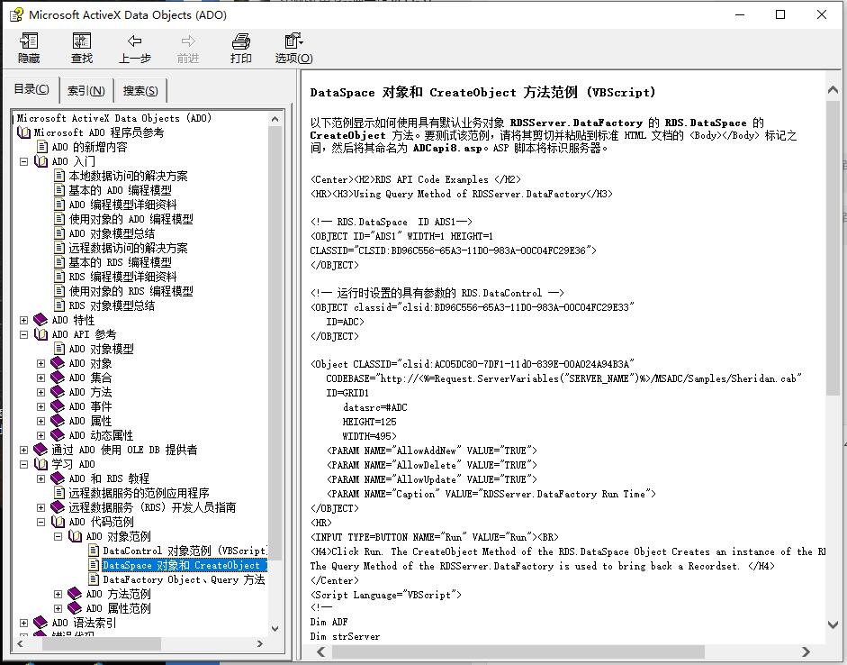Switch to the 索引 (Index) tab
847x665 pixels.
(x=86, y=90)
